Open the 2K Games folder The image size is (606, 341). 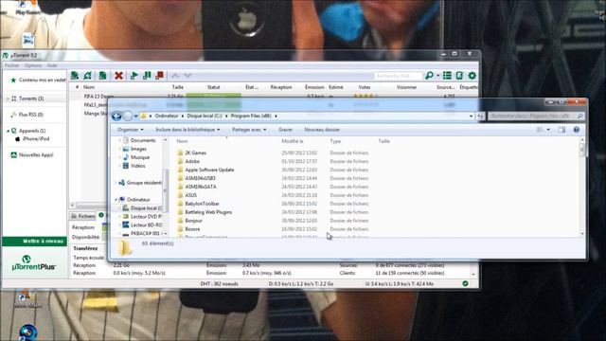[196, 153]
